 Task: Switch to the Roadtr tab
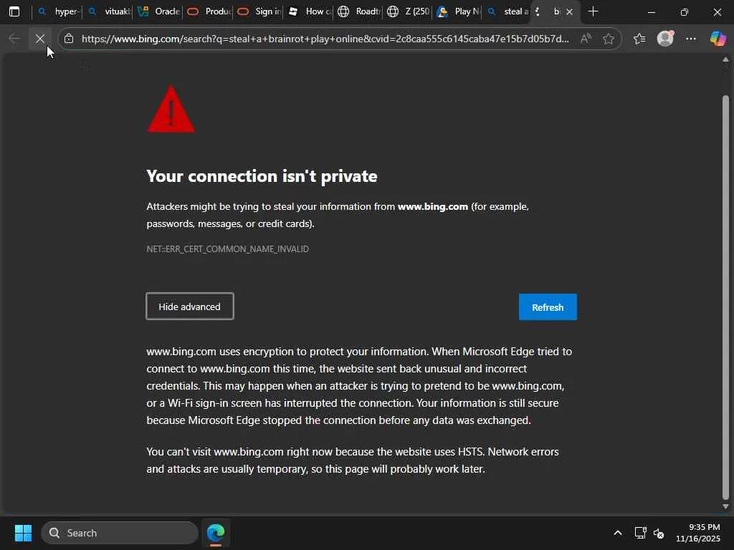coord(360,11)
